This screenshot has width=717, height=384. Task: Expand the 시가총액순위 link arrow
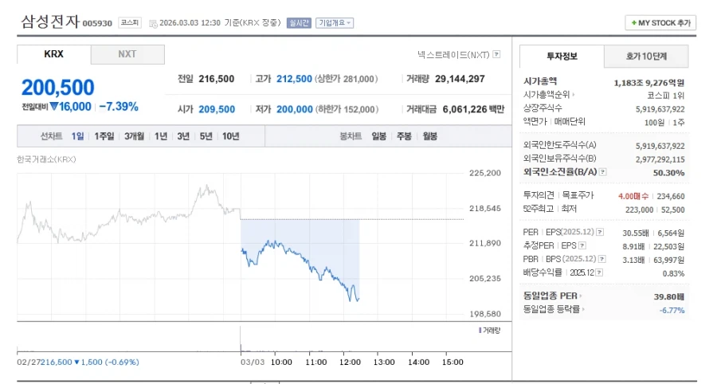point(574,95)
